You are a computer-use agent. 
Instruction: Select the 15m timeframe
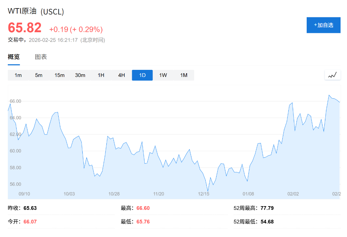tap(59, 75)
